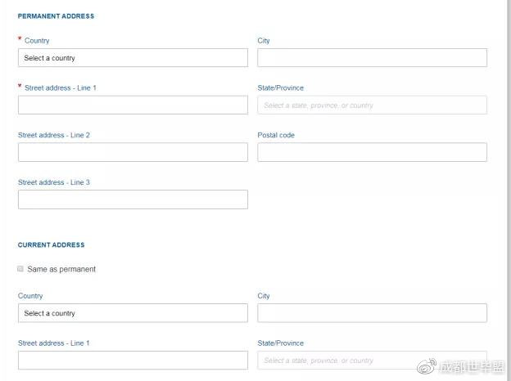Open the Current Address Country dropdown

click(x=133, y=313)
